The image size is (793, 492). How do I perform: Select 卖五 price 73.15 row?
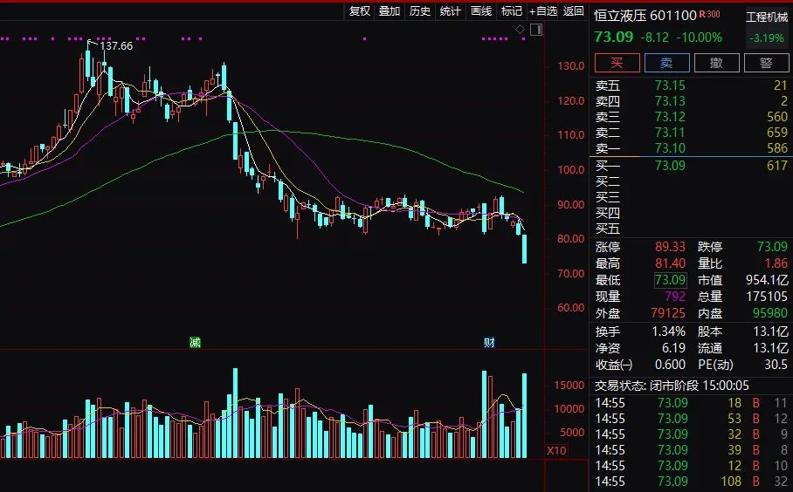click(691, 85)
